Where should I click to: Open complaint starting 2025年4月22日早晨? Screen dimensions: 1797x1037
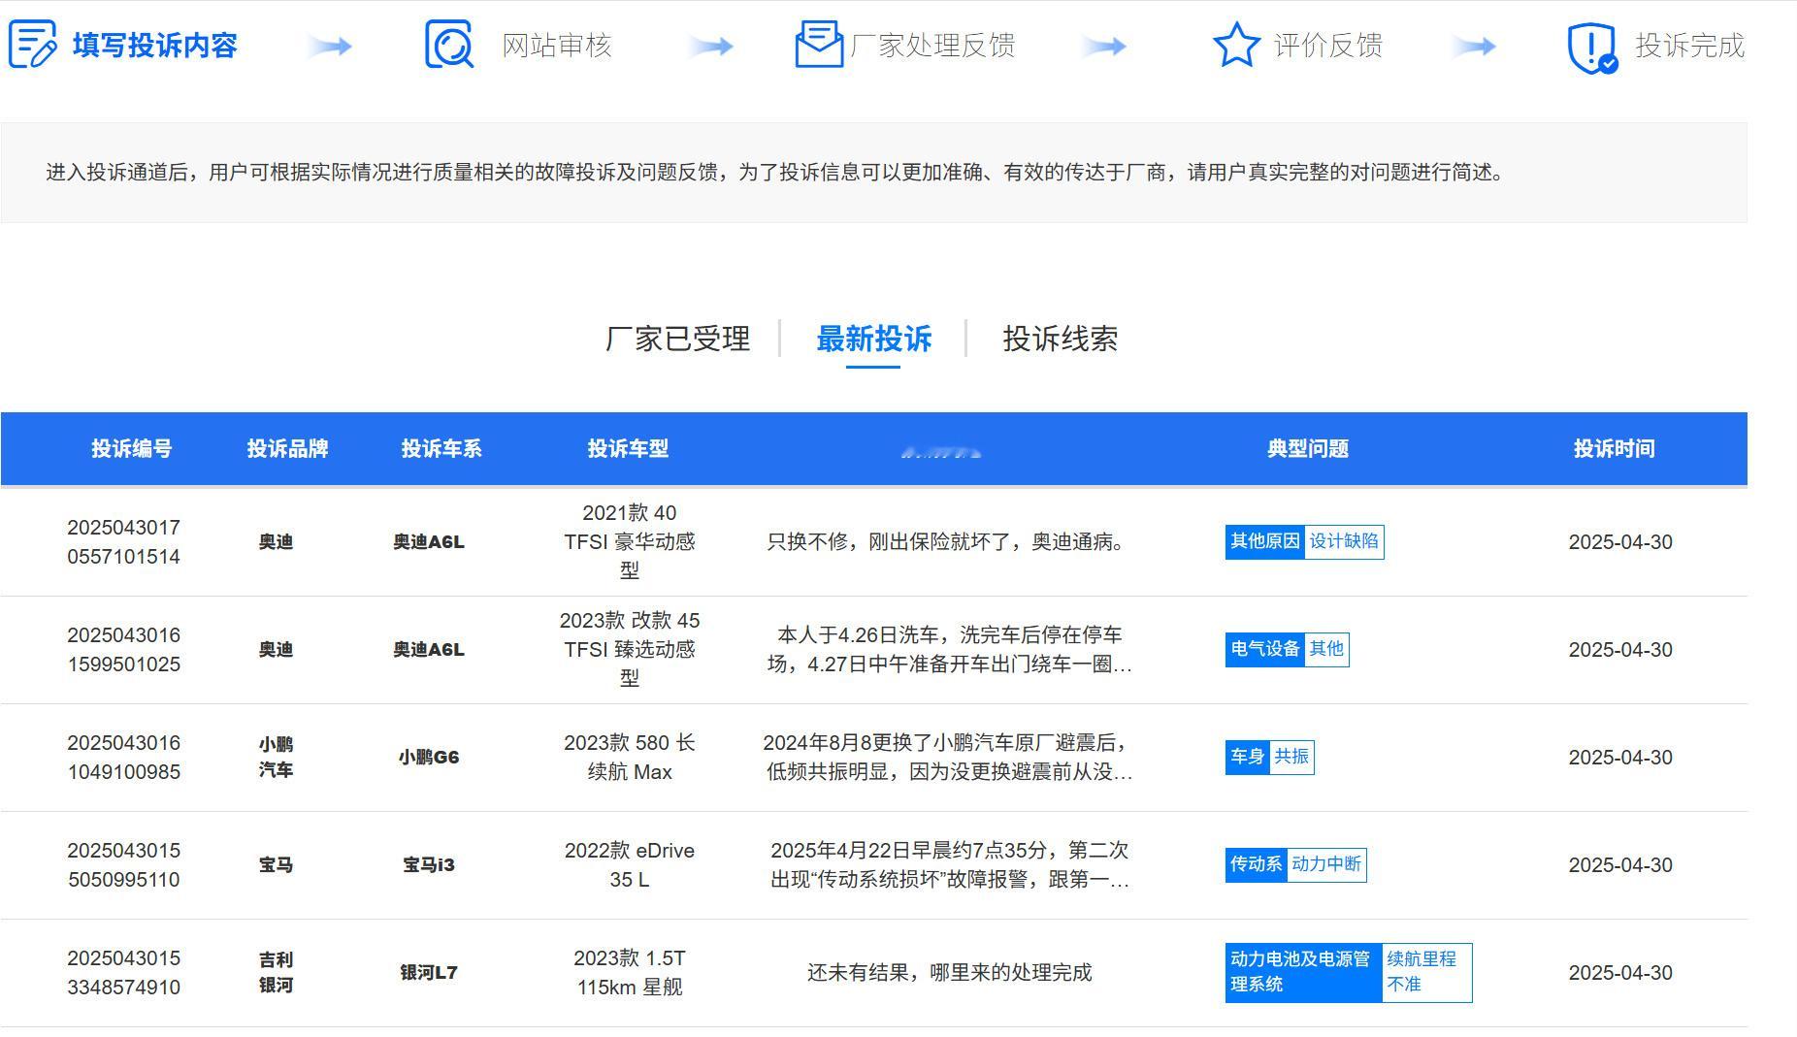click(x=949, y=865)
